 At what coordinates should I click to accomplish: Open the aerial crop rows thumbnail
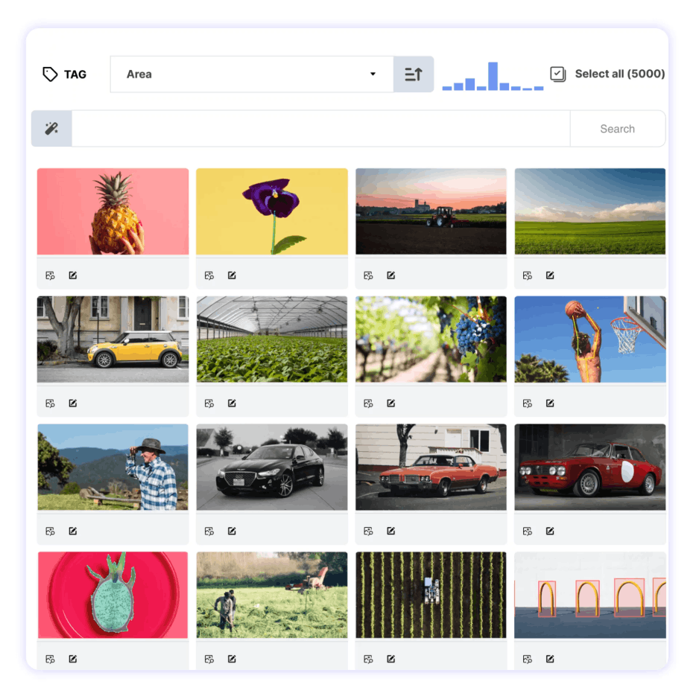point(431,595)
